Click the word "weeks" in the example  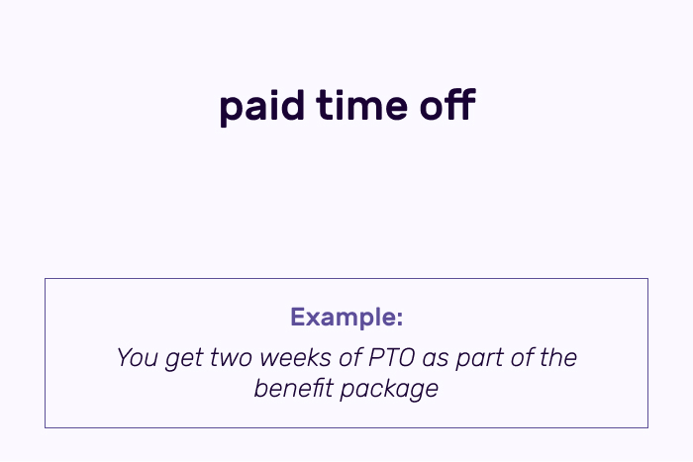click(295, 357)
